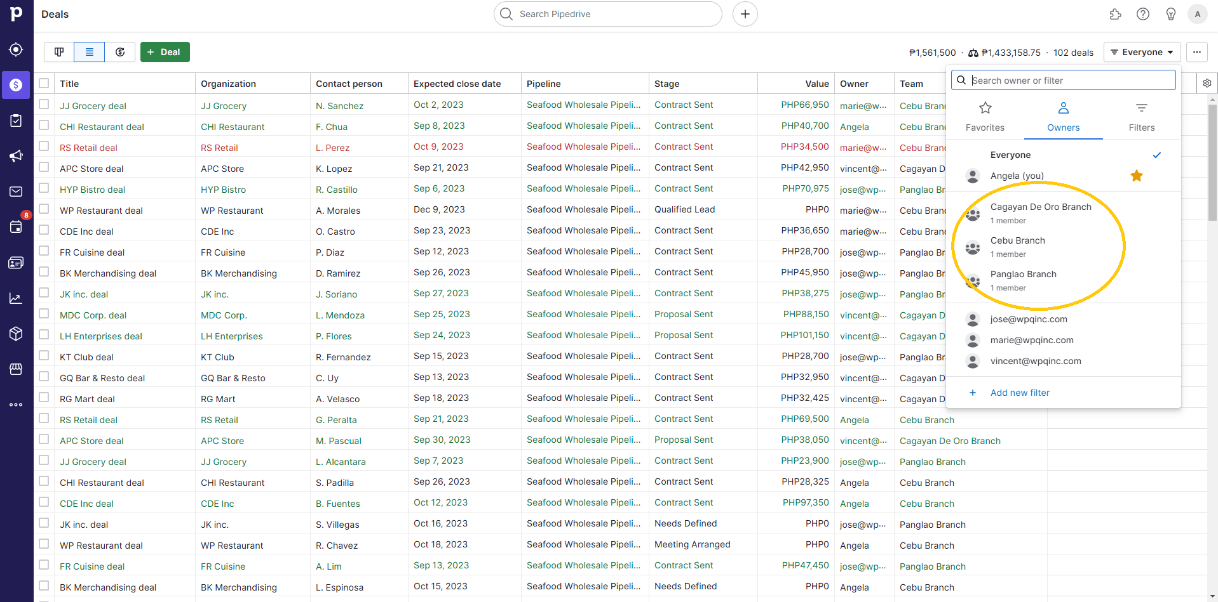Sort by Expected close date column
This screenshot has height=602, width=1218.
tap(457, 84)
